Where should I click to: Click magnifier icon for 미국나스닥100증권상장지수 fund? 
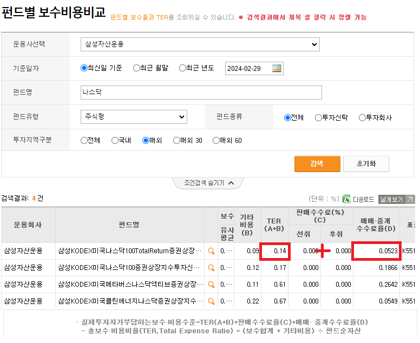point(211,268)
